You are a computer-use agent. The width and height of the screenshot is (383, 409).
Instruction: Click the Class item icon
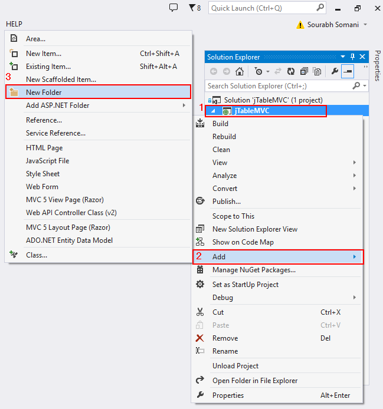(x=14, y=255)
